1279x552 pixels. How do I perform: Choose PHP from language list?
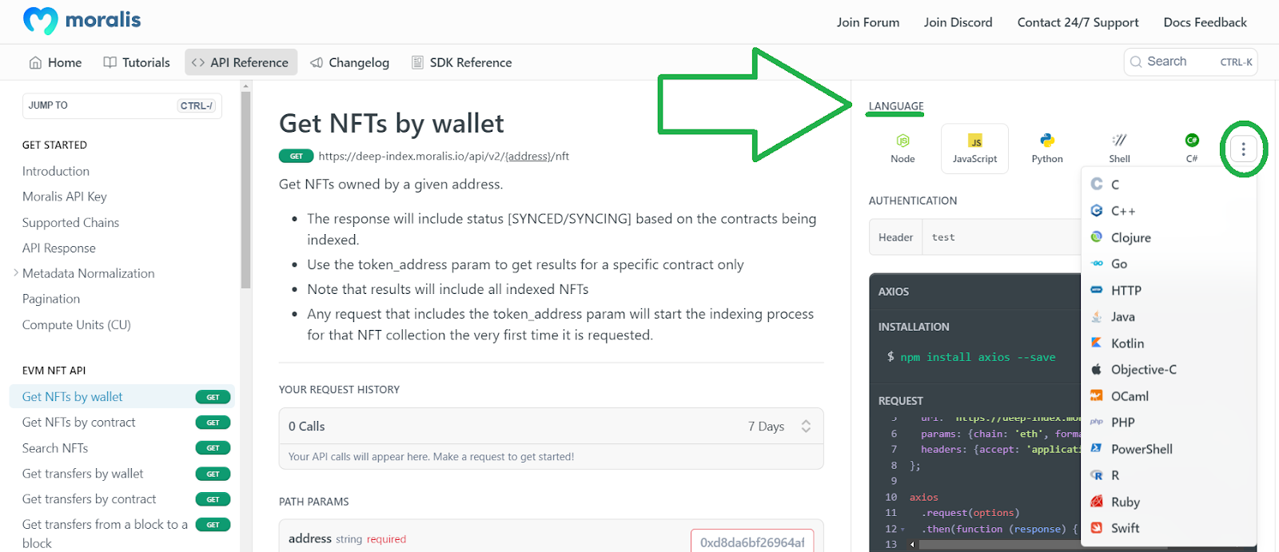click(x=1168, y=422)
